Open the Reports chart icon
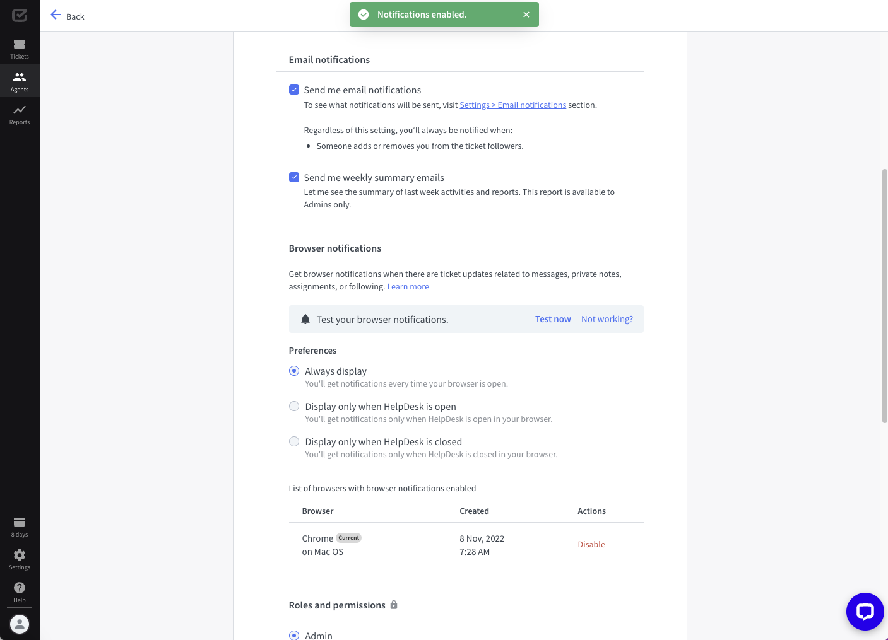888x640 pixels. pyautogui.click(x=20, y=110)
